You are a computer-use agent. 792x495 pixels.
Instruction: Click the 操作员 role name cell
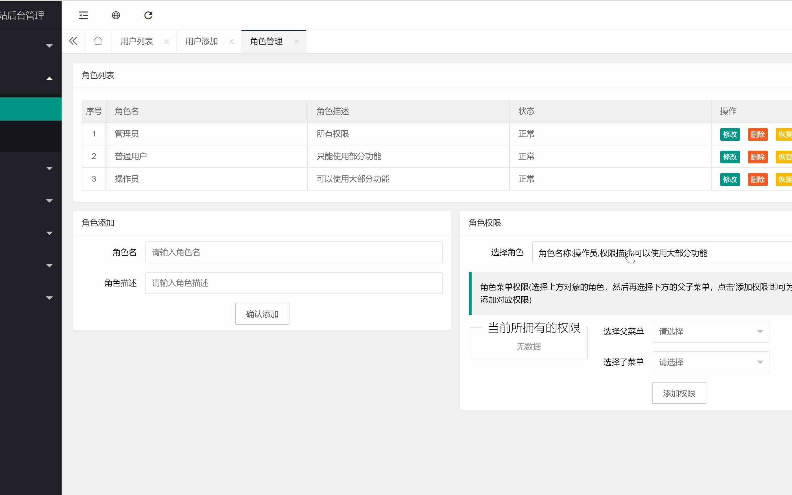[x=206, y=179]
